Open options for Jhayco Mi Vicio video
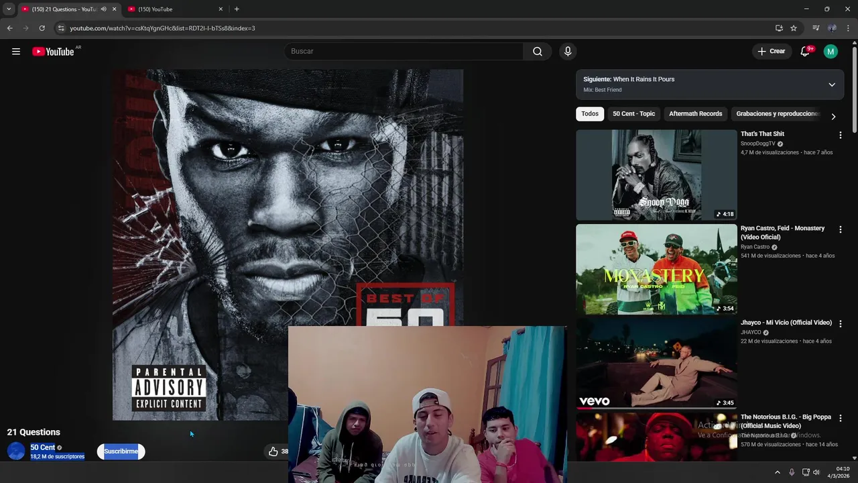 840,324
